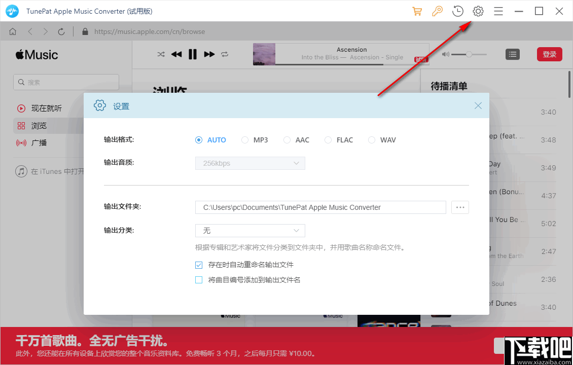This screenshot has height=365, width=573.
Task: Open the hamburger menu icon
Action: click(498, 11)
